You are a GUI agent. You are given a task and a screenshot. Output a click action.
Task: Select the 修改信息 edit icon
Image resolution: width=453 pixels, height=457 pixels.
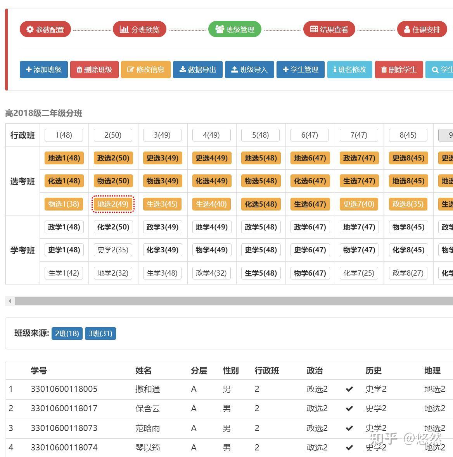130,70
